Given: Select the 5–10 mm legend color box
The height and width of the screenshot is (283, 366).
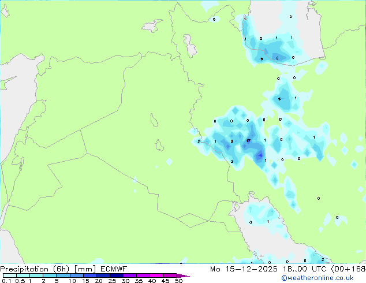Looking at the screenshot, I should 64,275.
